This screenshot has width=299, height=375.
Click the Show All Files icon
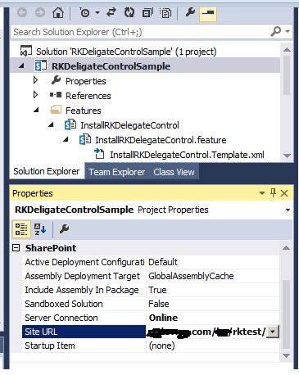point(165,13)
